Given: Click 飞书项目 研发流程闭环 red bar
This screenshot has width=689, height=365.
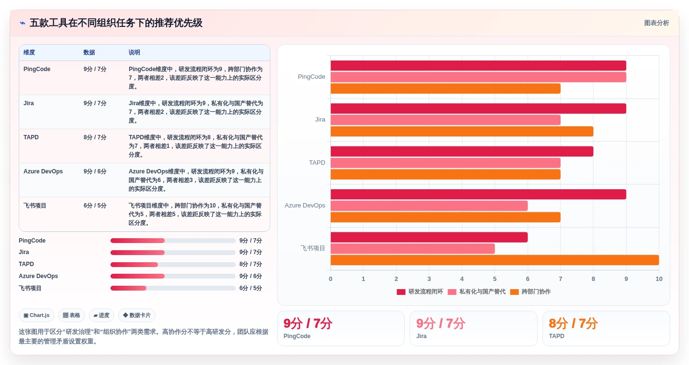Looking at the screenshot, I should click(x=429, y=237).
